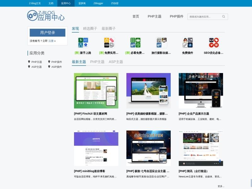
Task: Open PHP插件 in main navigation
Action: coord(176,16)
